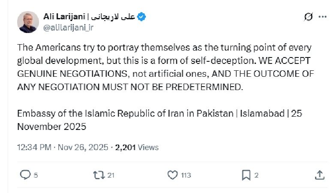Open Ali Larijani's profile picture
Screen dimensions: 334x193
click(28, 22)
